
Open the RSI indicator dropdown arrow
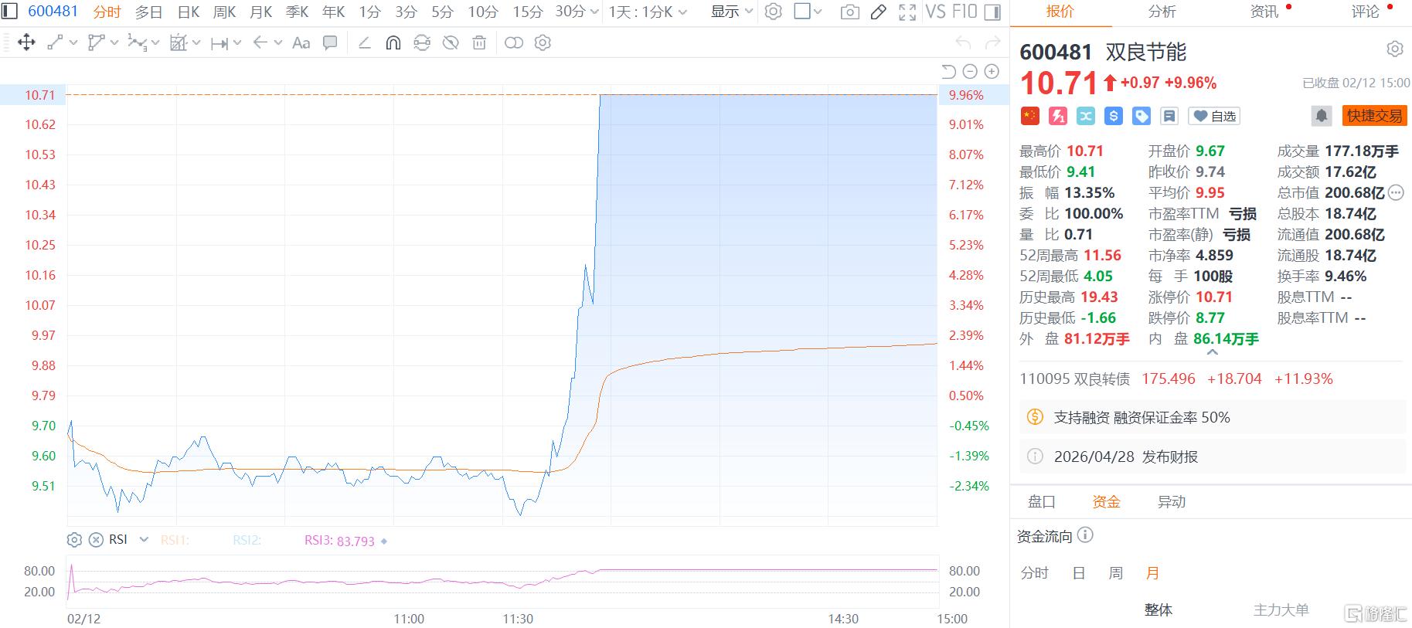[144, 540]
